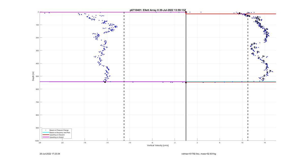
Task: Click the x-axis tick label "-18"
Action: click(x=85, y=143)
